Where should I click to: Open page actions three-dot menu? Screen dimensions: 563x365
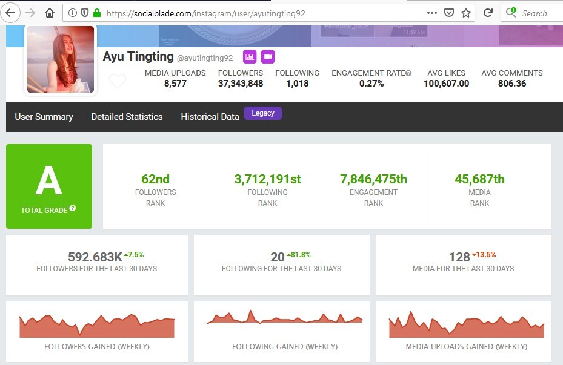(x=432, y=13)
